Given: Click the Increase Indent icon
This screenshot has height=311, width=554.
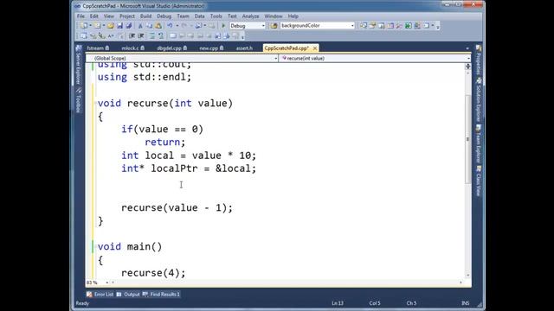Looking at the screenshot, I should click(140, 36).
